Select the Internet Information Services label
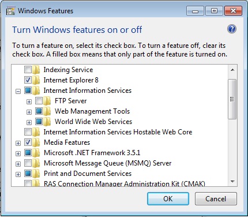 tap(88, 91)
